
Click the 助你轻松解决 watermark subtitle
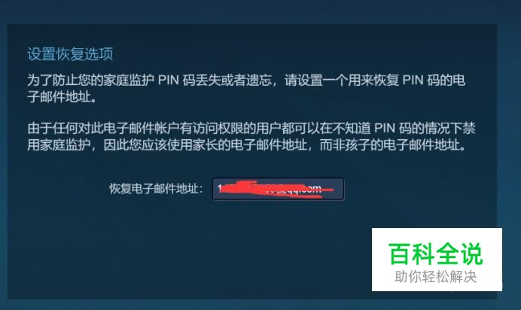[x=436, y=276]
